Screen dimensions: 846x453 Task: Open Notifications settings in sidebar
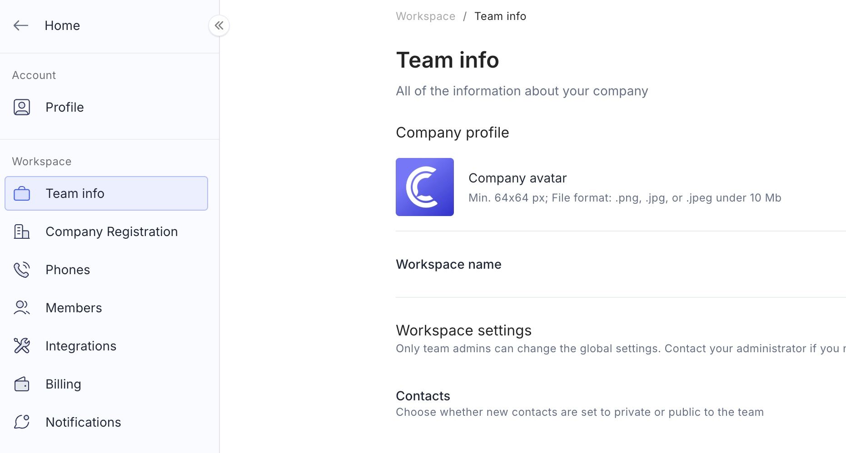pyautogui.click(x=83, y=422)
